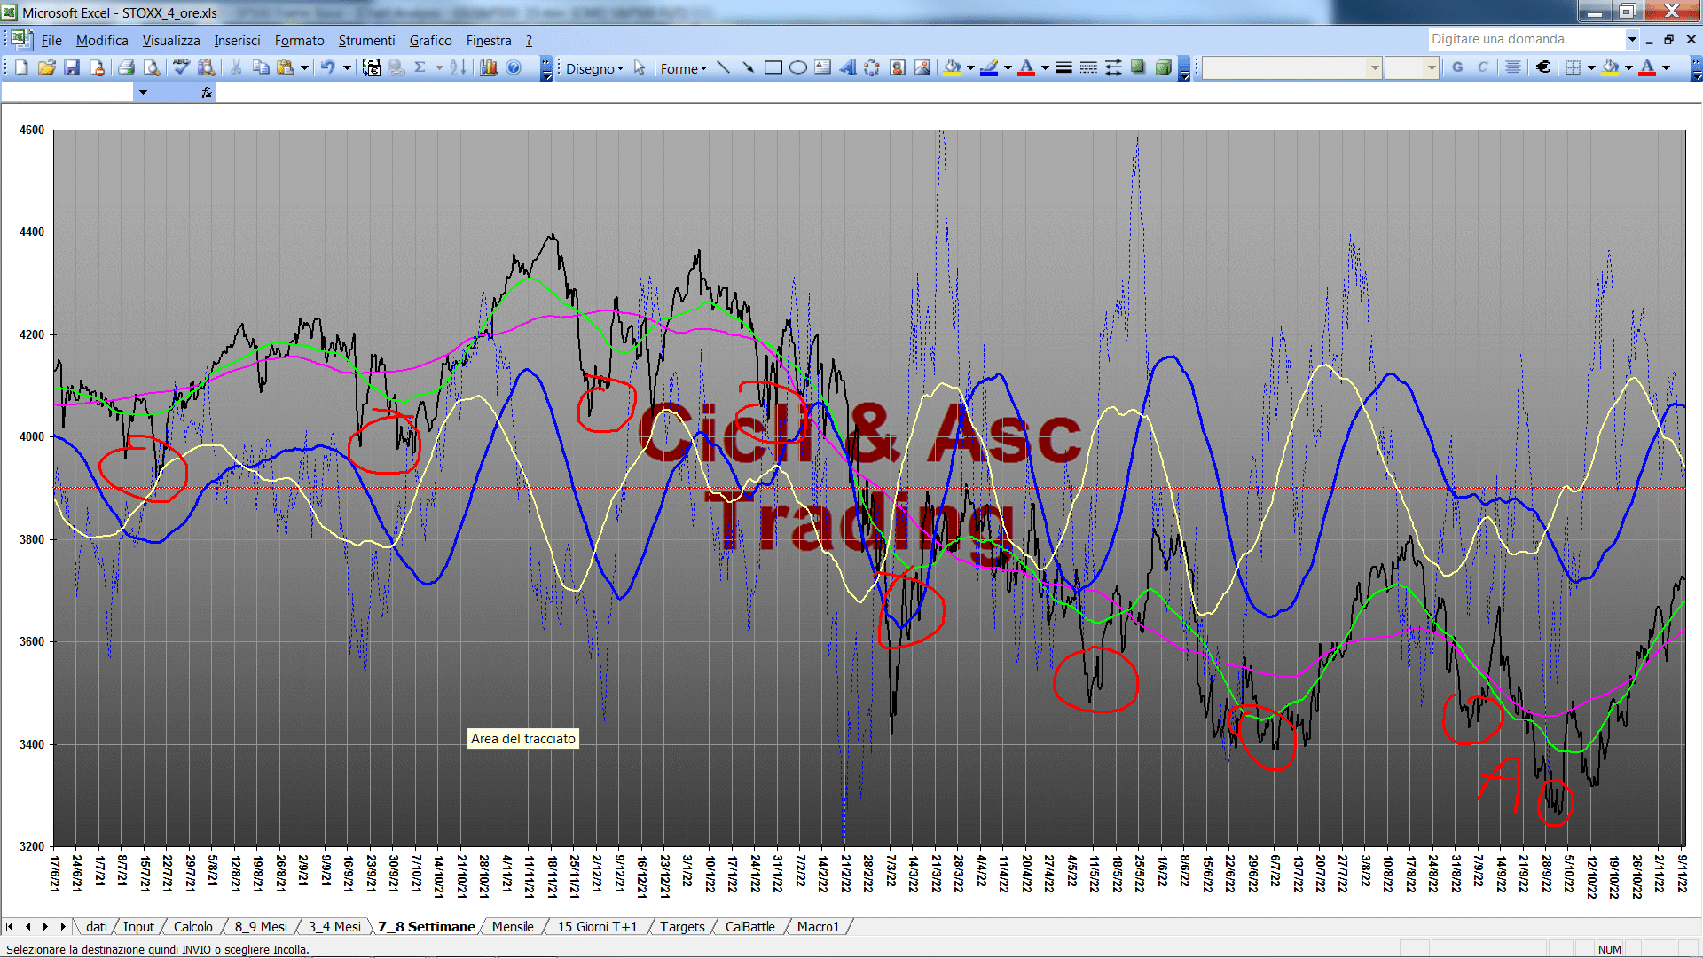The height and width of the screenshot is (958, 1703).
Task: Open the Grafico menu
Action: click(430, 41)
